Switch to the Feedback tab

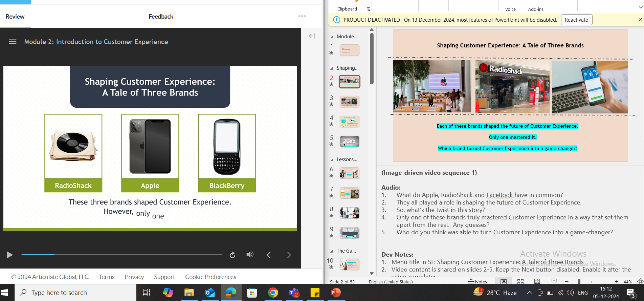click(x=161, y=17)
